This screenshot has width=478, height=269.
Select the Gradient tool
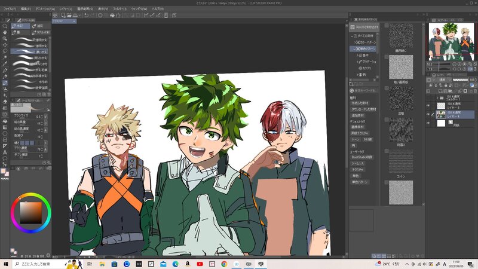coord(5,127)
